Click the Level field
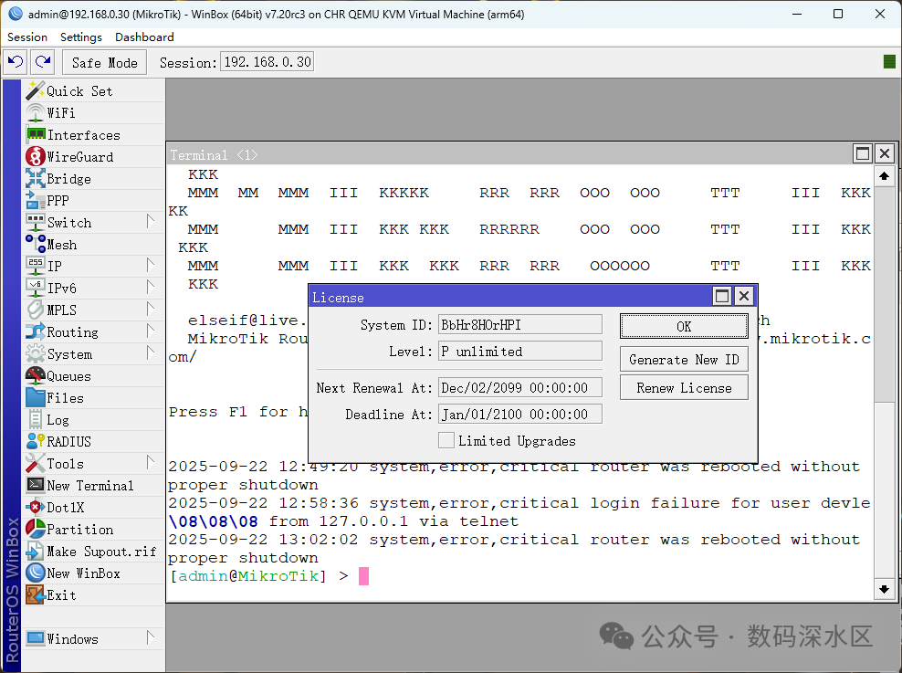Image resolution: width=902 pixels, height=673 pixels. click(x=520, y=351)
